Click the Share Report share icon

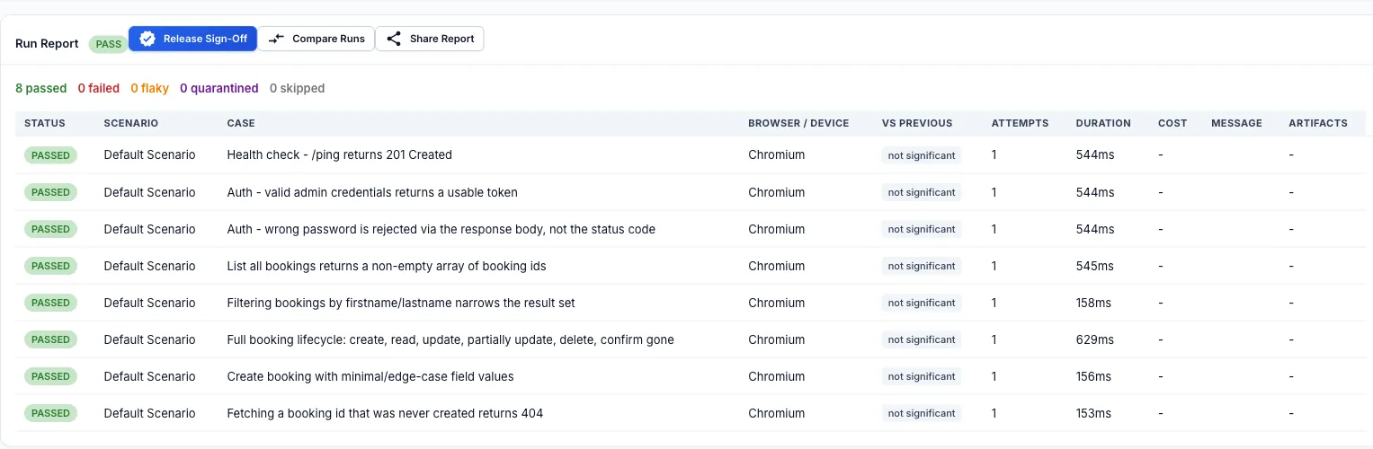coord(394,39)
